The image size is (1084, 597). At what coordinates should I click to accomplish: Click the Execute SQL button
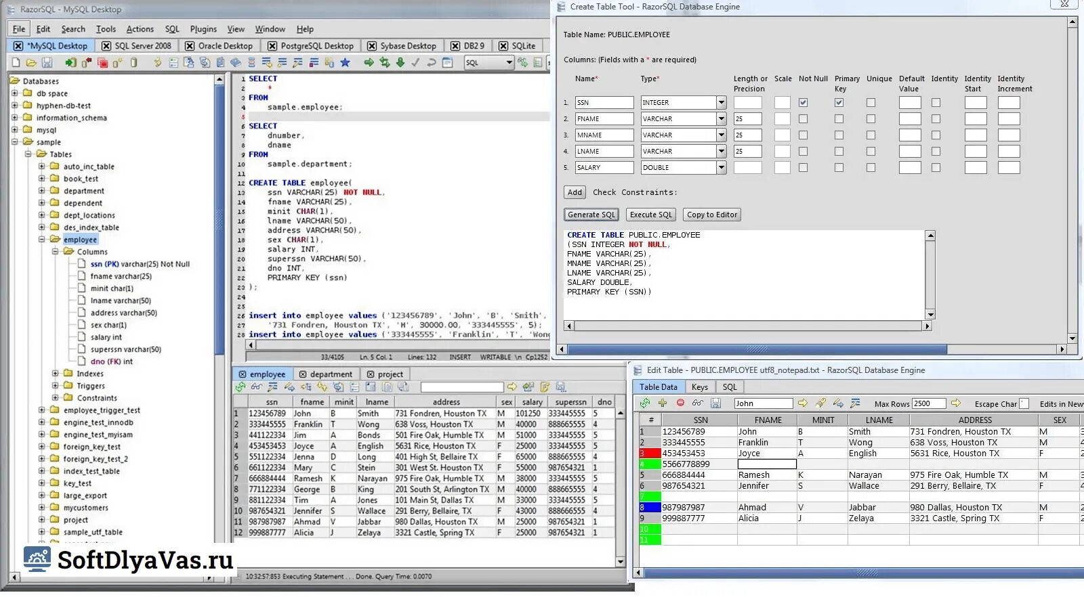(x=651, y=215)
